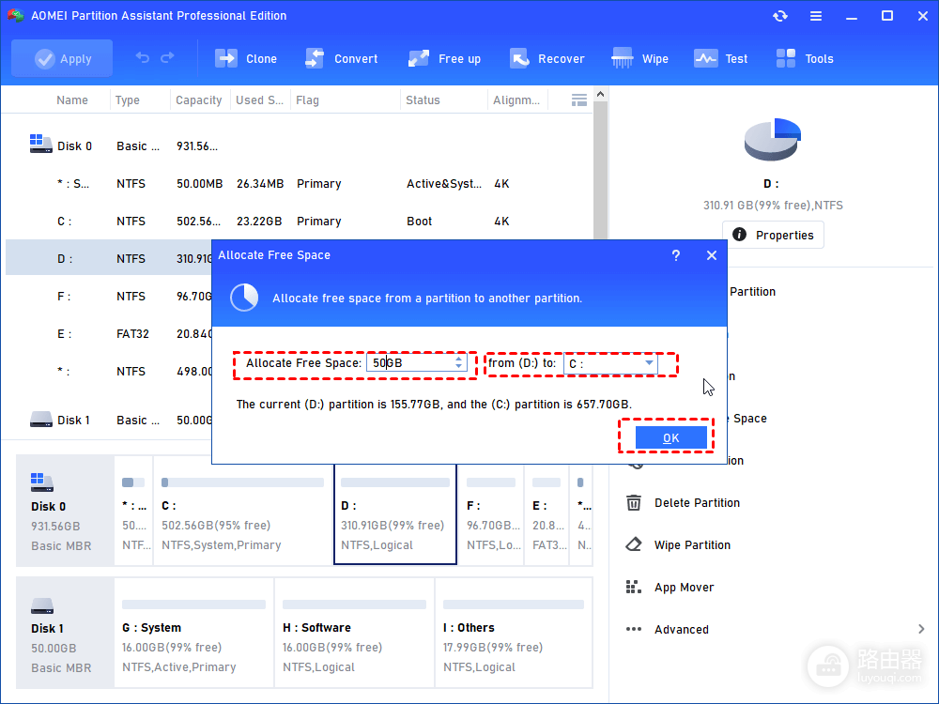This screenshot has width=939, height=704.
Task: Select Delete Partition option
Action: pos(697,503)
